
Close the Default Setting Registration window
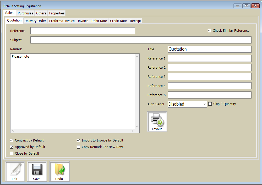pyautogui.click(x=255, y=6)
